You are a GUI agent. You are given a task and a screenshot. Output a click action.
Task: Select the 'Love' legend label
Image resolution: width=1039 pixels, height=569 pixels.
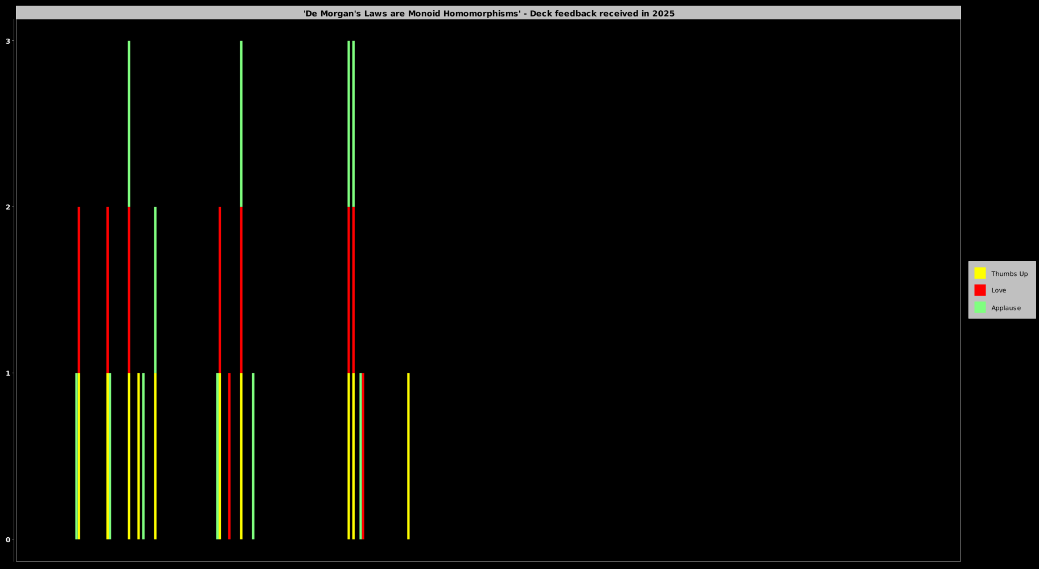pos(999,290)
